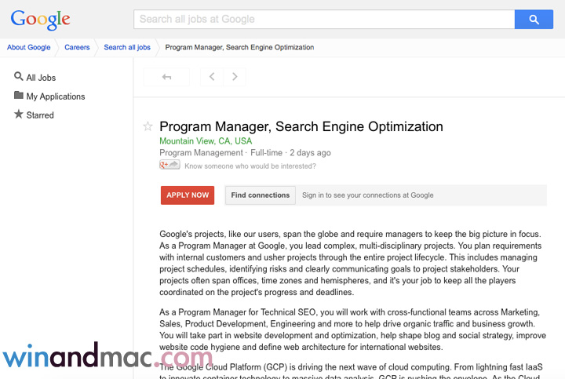Click the 'Program Management' category text
565x379 pixels.
click(202, 153)
